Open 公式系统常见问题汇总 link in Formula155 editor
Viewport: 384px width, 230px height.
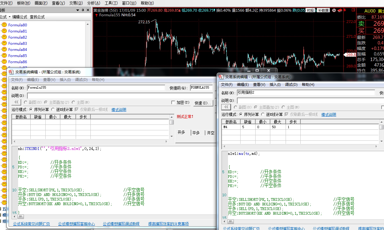pyautogui.click(x=32, y=224)
